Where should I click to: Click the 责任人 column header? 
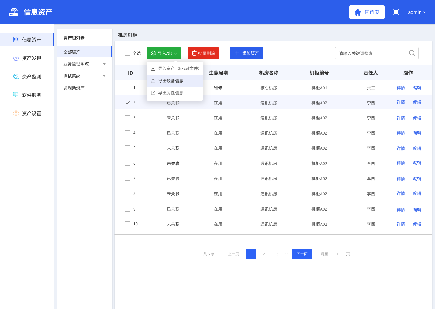[371, 73]
